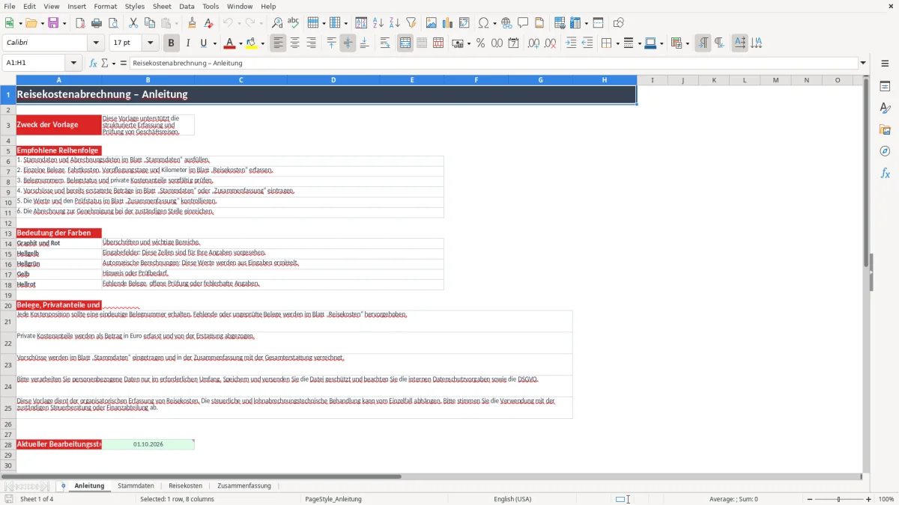
Task: Click PageStyle_Anleitung in status bar
Action: click(333, 499)
